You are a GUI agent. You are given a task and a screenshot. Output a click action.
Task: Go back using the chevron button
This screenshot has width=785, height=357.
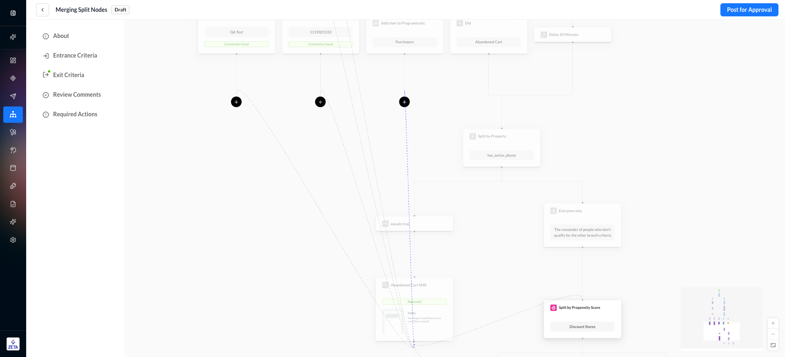pos(43,10)
